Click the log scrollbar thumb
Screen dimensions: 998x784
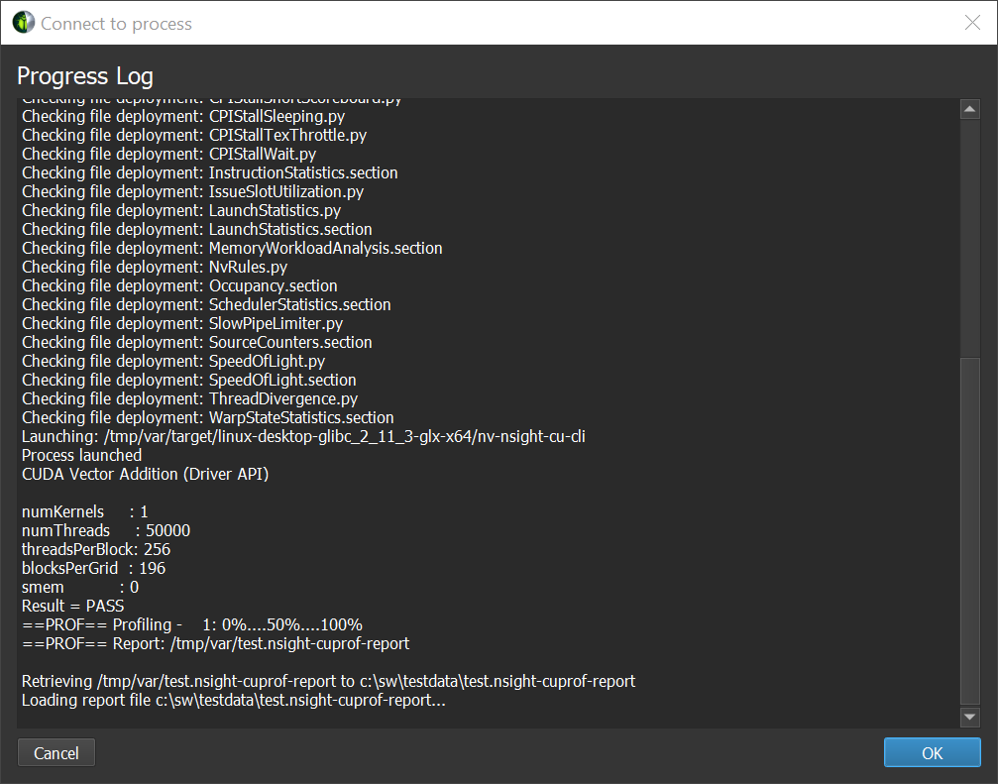tap(970, 530)
